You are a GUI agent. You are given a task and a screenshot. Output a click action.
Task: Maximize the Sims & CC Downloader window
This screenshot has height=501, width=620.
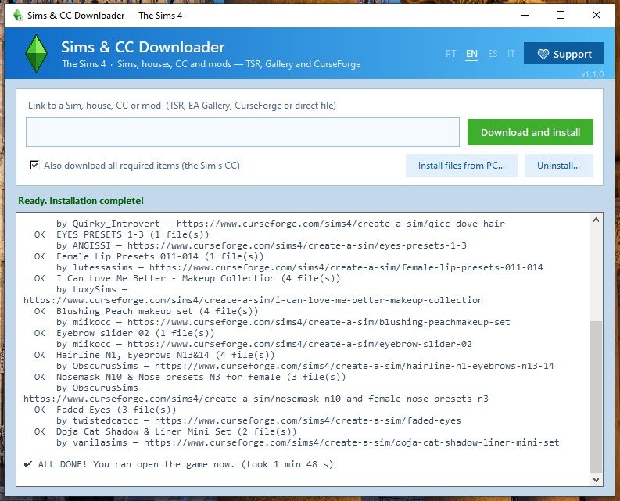[561, 15]
